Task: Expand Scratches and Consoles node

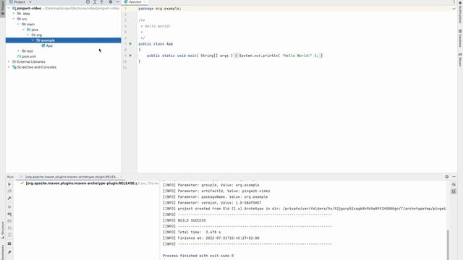Action: coord(9,67)
